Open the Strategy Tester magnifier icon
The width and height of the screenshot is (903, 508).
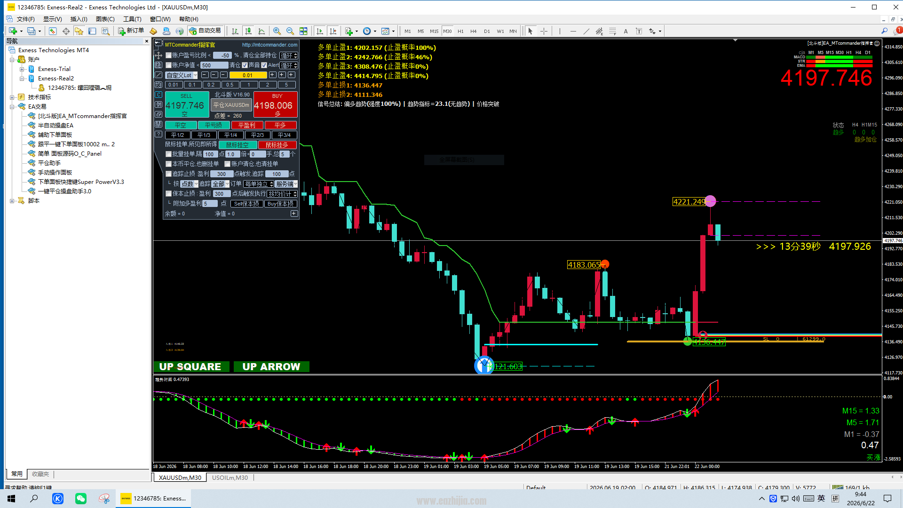coord(106,31)
